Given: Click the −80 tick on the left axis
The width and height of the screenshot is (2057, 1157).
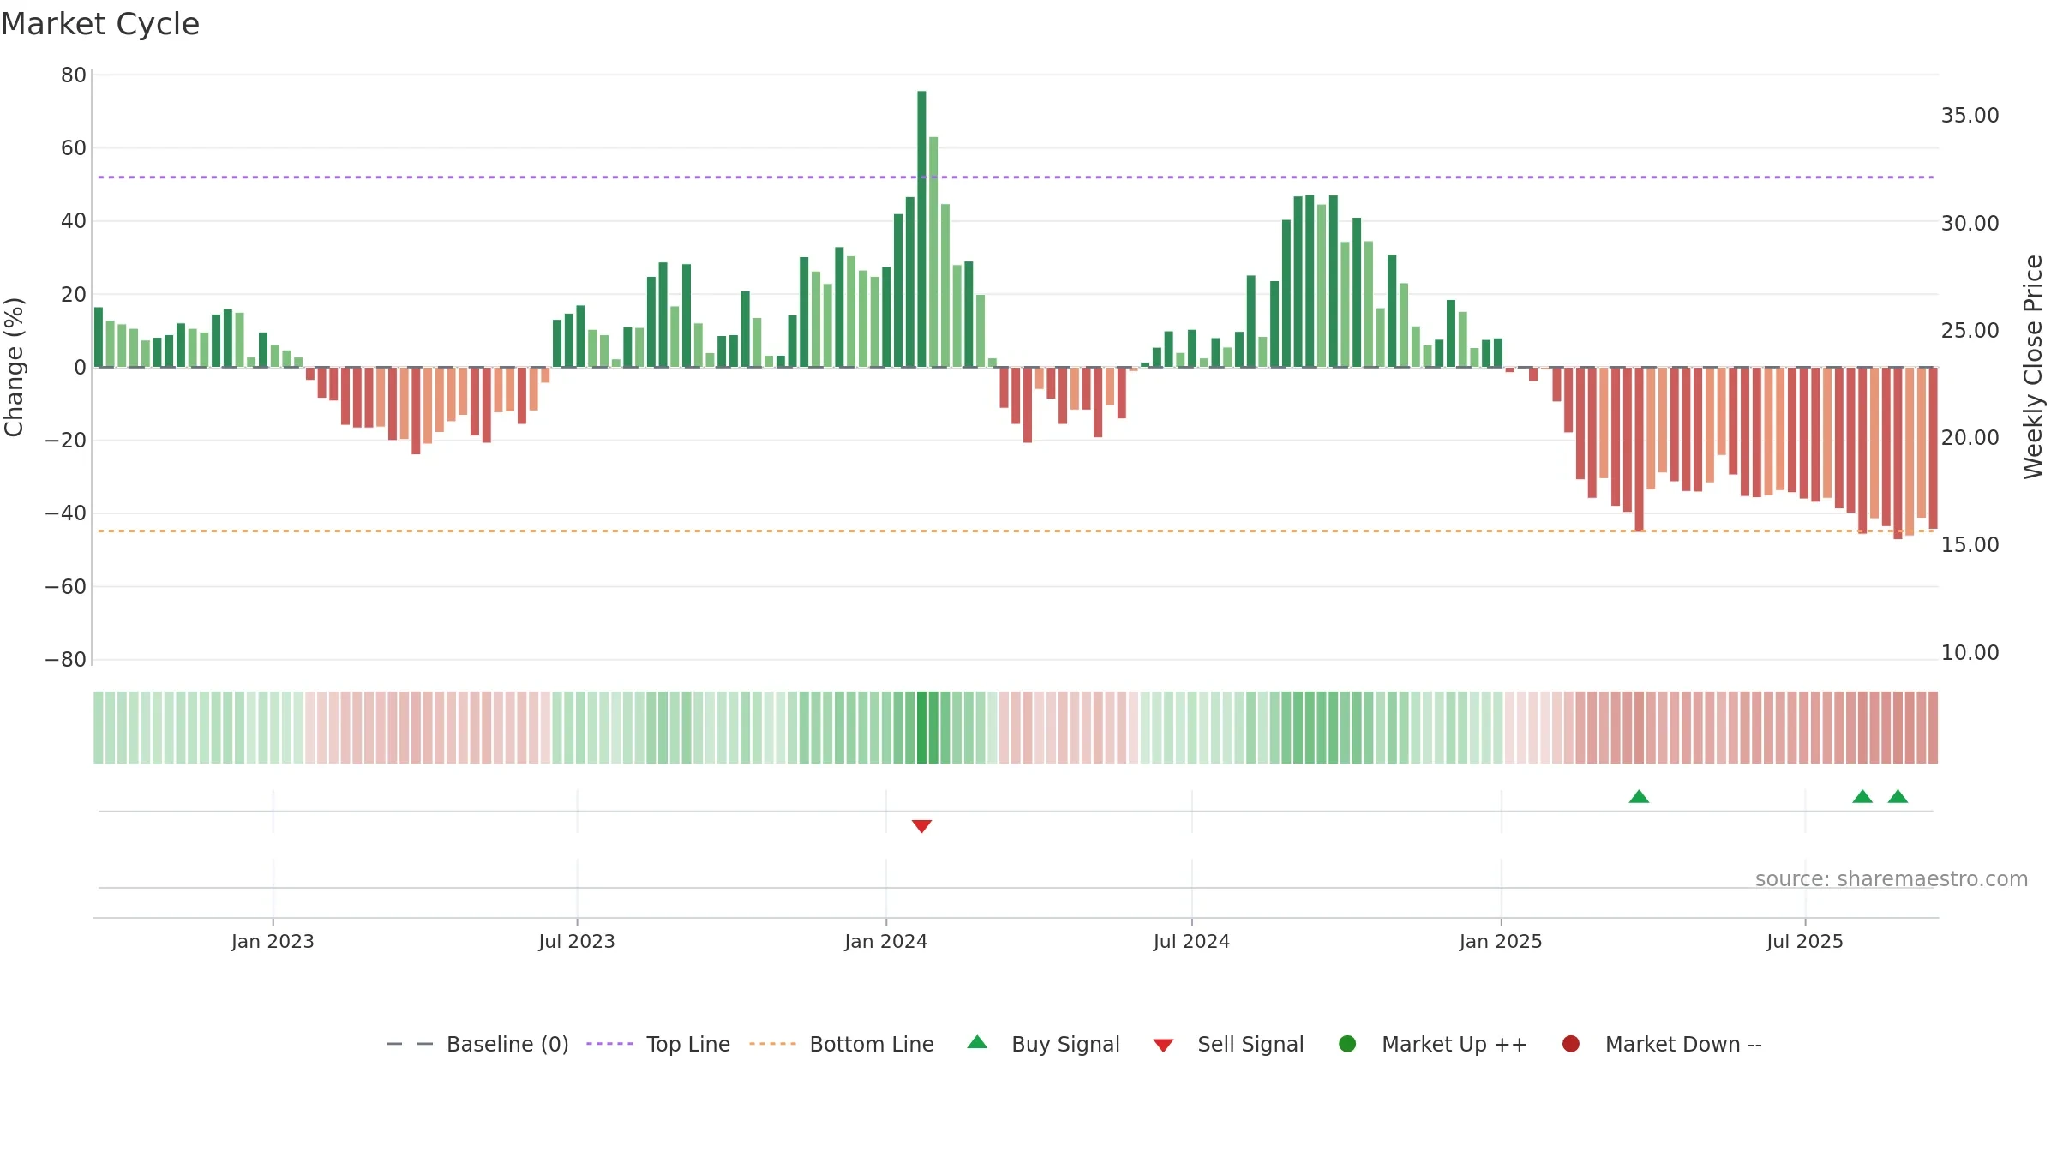Looking at the screenshot, I should click(66, 660).
